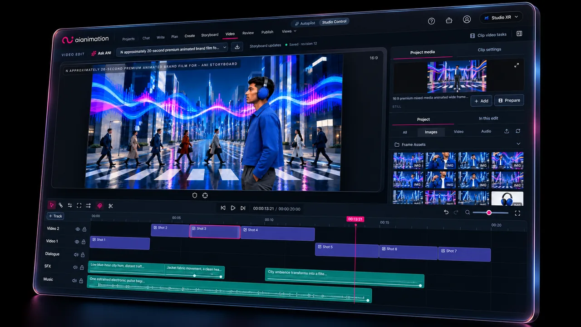Click the download icon beside project title

pyautogui.click(x=236, y=47)
